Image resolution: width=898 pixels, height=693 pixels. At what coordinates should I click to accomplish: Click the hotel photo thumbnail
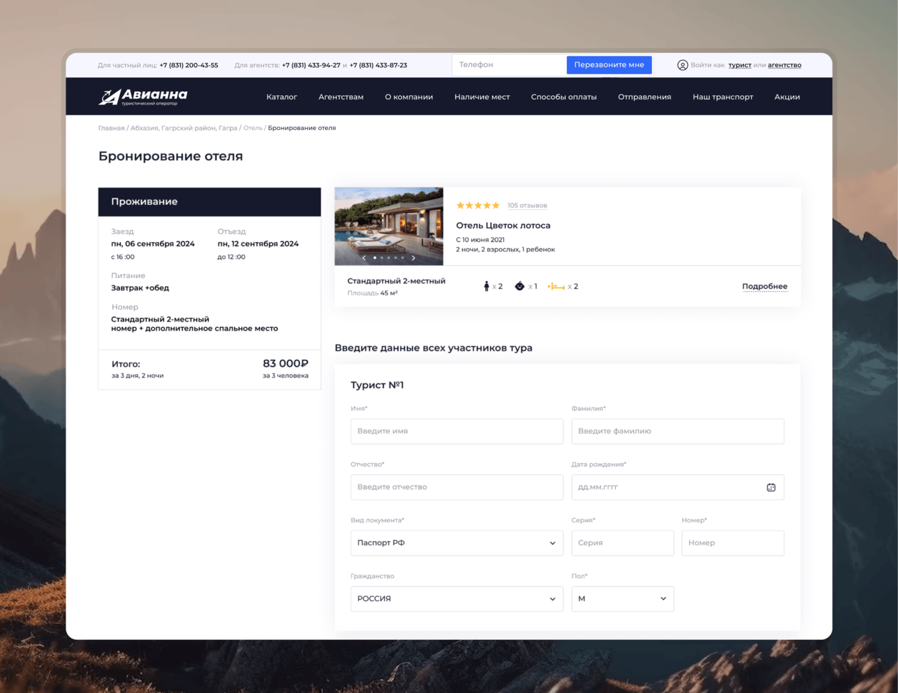click(389, 221)
